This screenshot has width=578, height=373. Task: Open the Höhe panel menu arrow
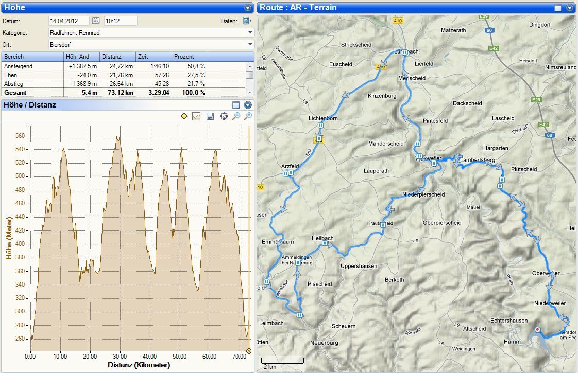[248, 8]
